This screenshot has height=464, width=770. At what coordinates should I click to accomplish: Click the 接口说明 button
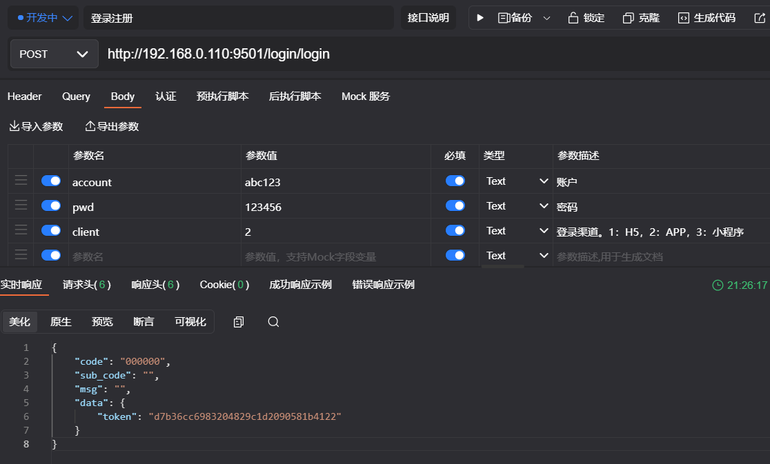click(x=428, y=18)
